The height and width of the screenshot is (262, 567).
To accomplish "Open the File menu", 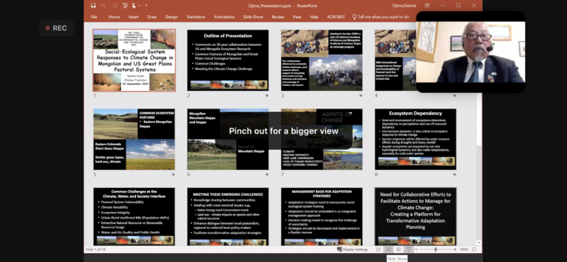I will 93,17.
